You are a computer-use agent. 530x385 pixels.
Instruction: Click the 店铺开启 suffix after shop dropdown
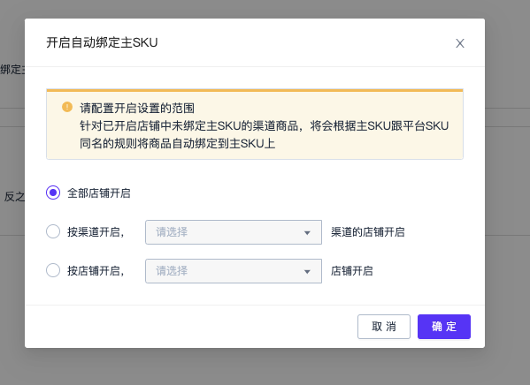(352, 270)
